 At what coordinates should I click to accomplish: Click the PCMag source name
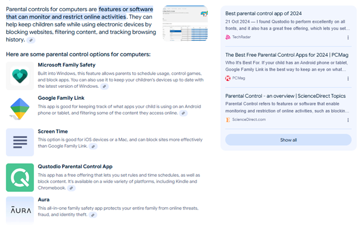tap(239, 78)
